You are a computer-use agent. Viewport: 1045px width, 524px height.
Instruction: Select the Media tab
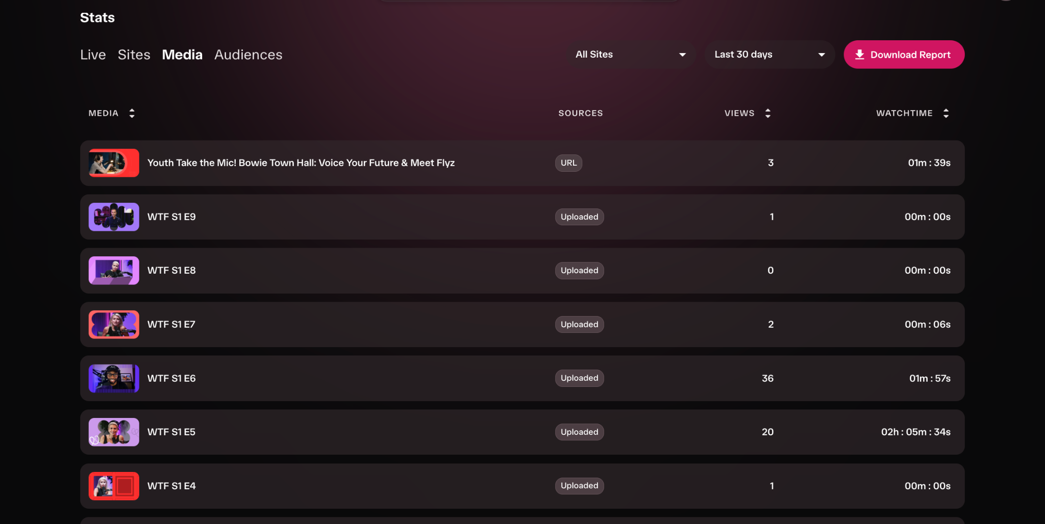182,55
